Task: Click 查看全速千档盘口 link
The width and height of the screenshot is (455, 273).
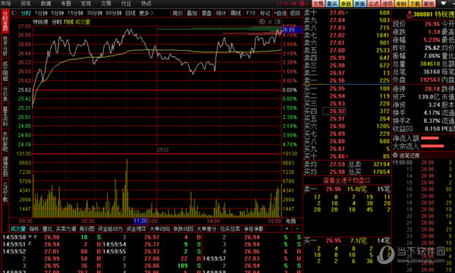Action: [x=347, y=180]
